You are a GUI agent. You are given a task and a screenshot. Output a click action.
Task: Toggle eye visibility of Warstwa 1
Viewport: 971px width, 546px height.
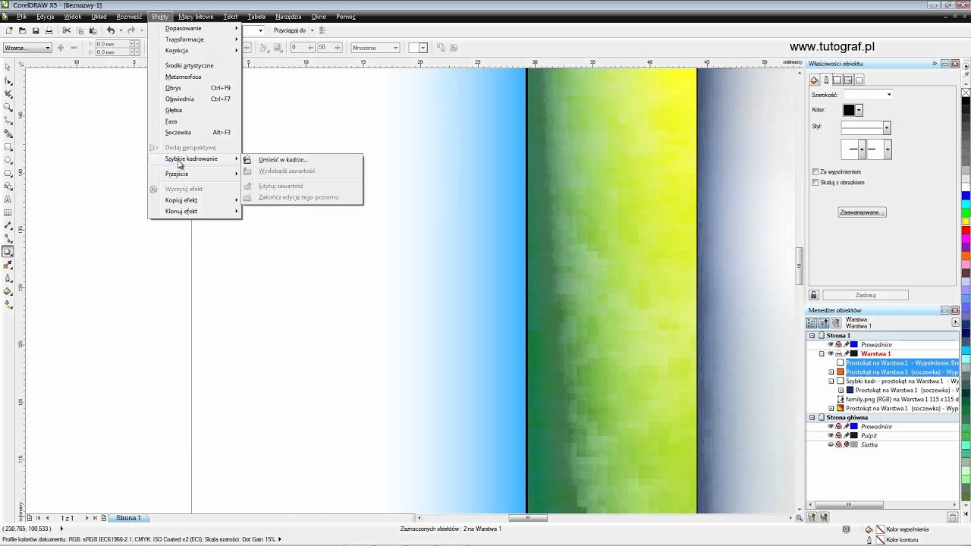[x=831, y=354]
